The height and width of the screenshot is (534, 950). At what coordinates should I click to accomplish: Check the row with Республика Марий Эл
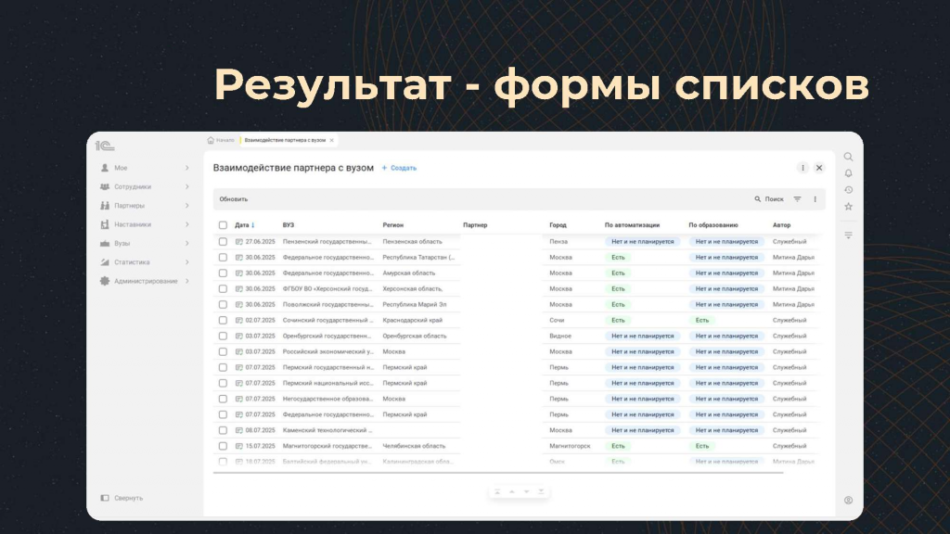(x=223, y=304)
